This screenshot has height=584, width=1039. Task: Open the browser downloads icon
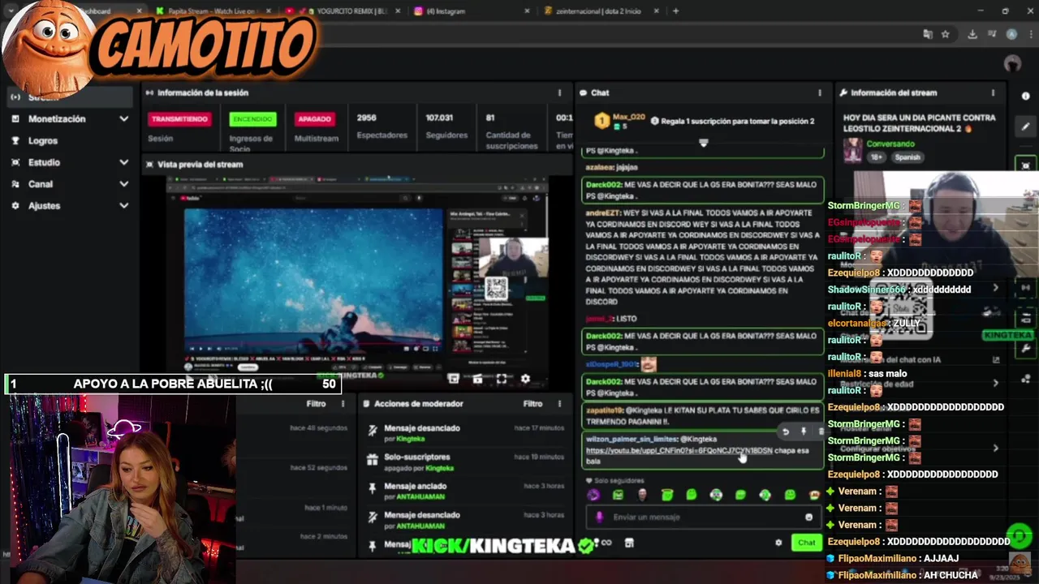pos(972,34)
